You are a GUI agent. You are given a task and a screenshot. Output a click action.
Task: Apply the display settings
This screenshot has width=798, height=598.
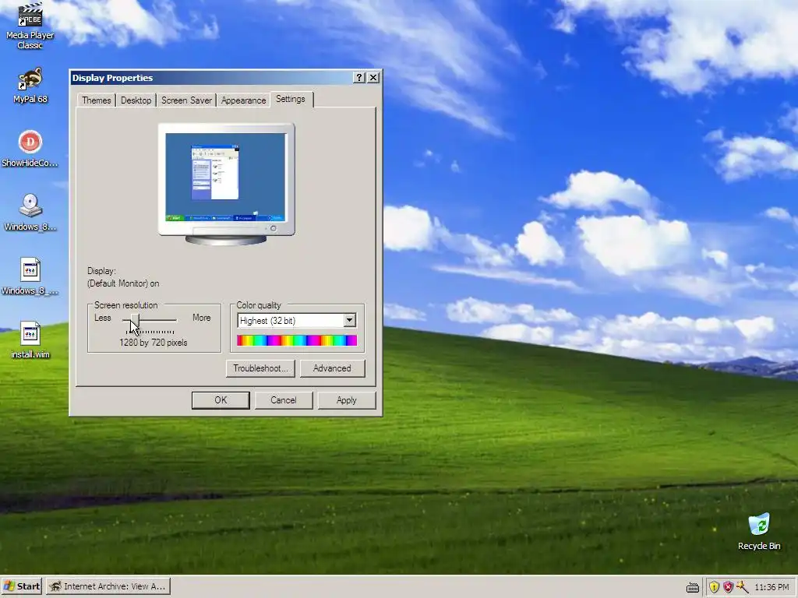(x=347, y=400)
